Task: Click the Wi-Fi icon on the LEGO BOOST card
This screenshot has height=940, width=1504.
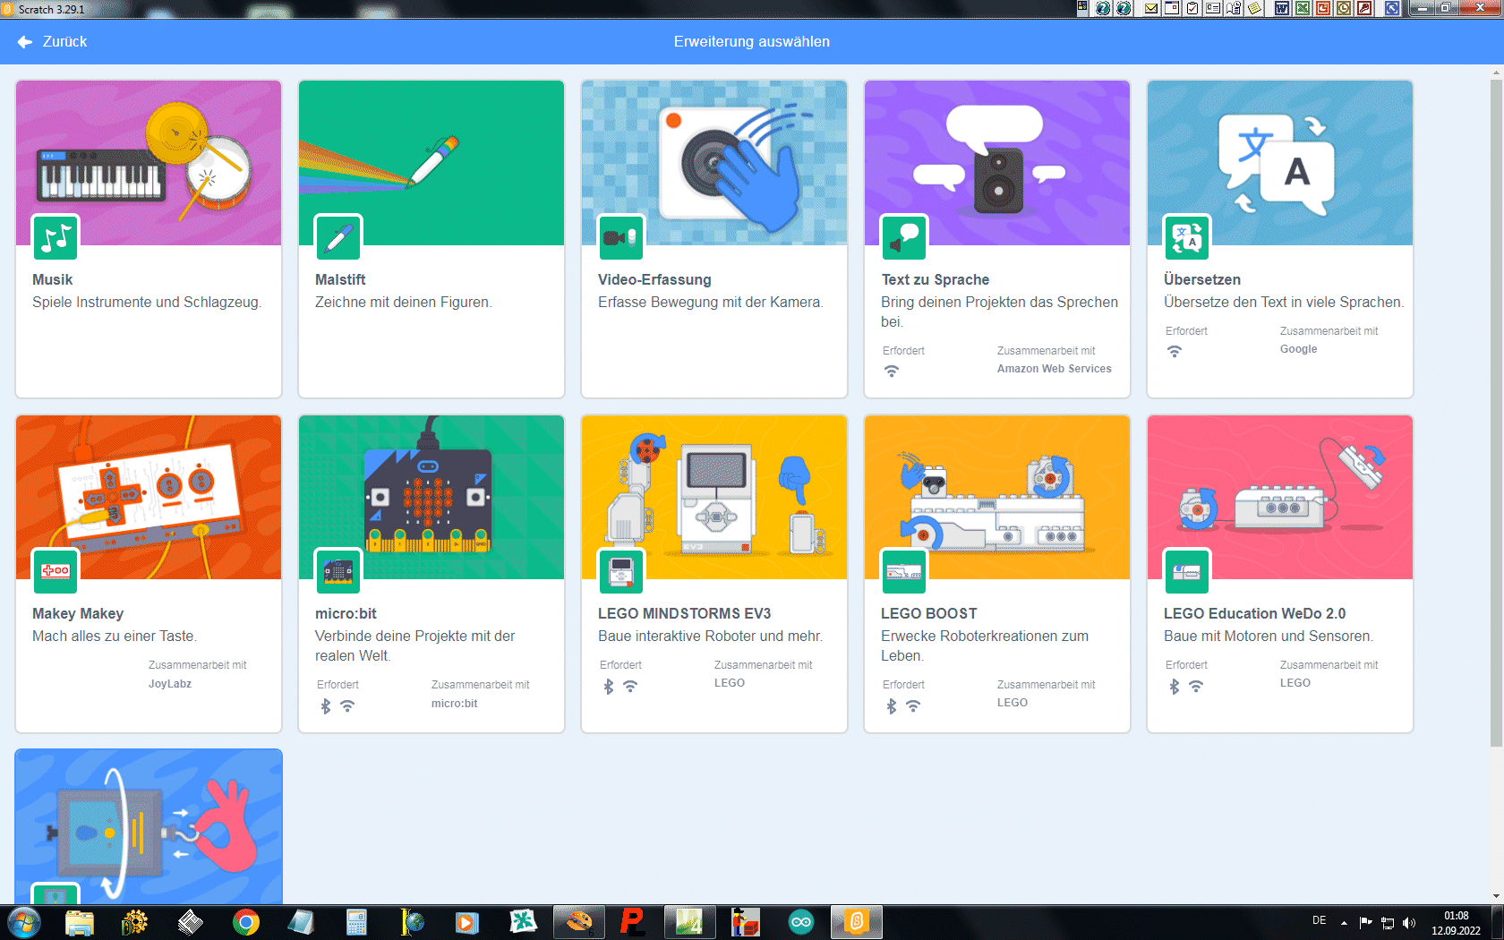Action: (x=913, y=706)
